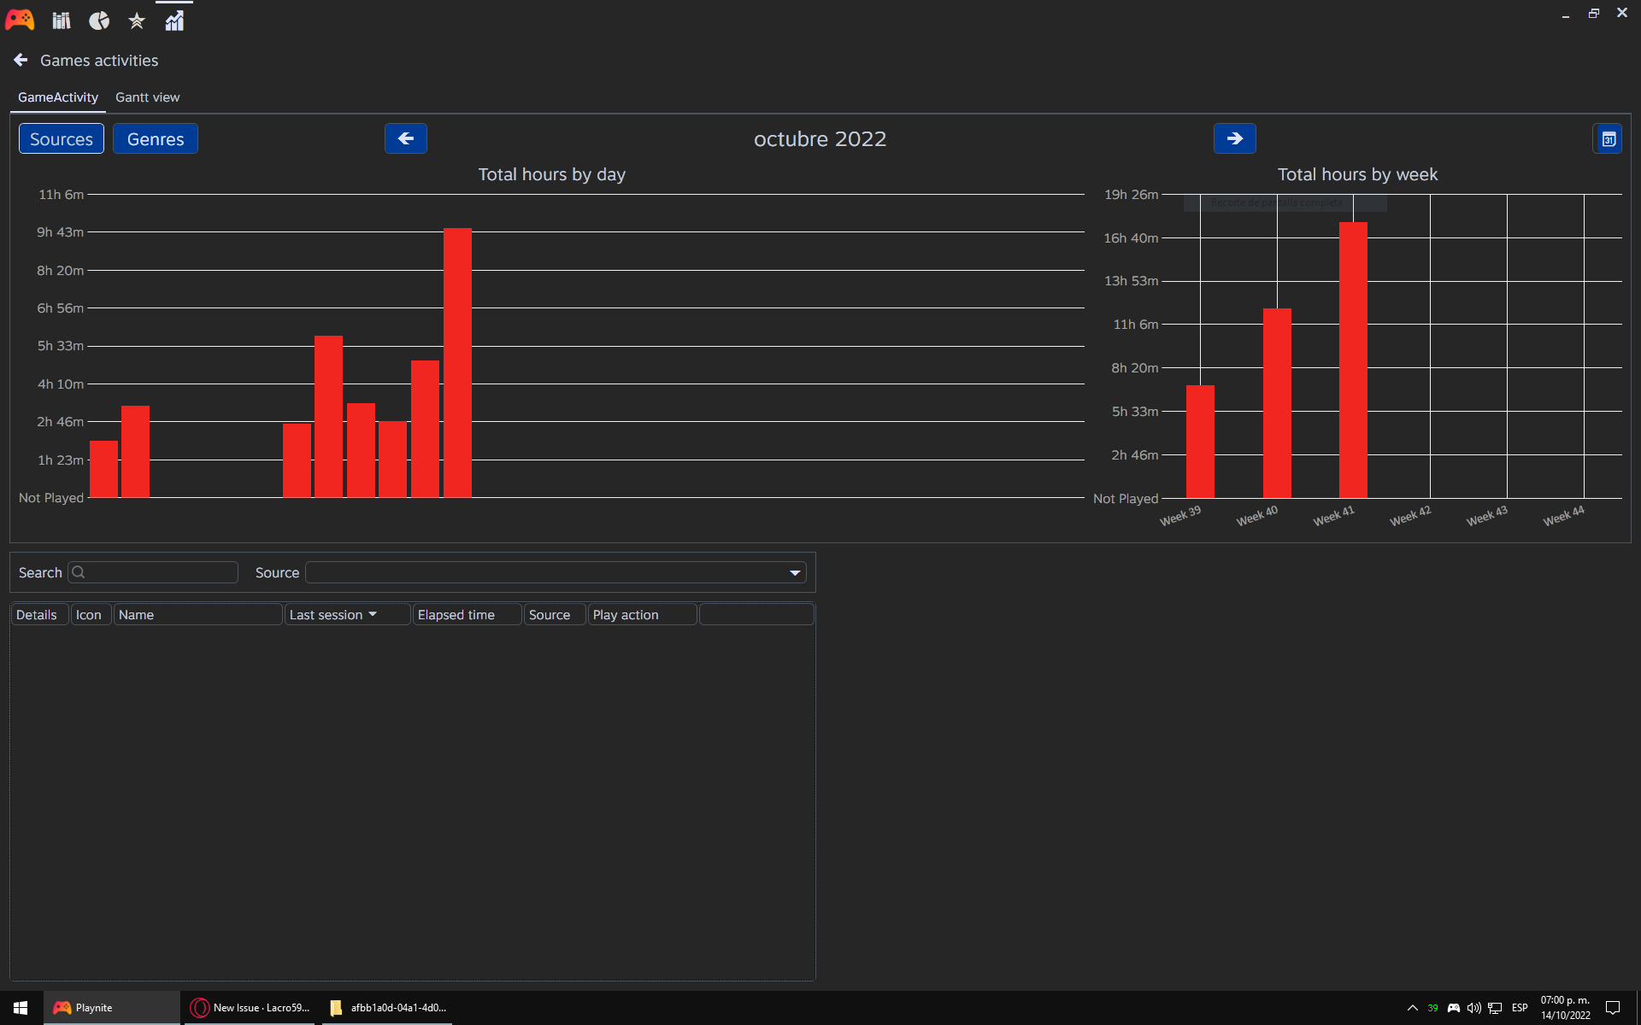Toggle the Genres filter button

(155, 138)
